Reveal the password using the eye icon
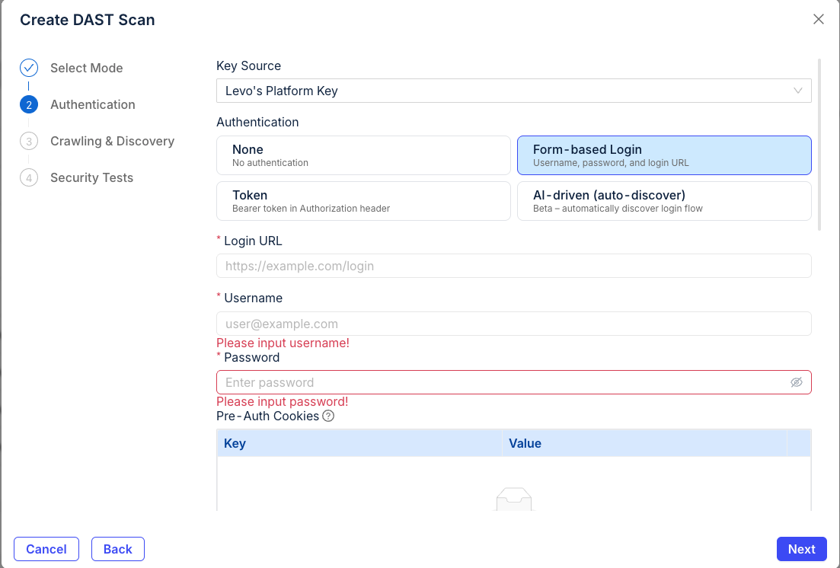 (x=797, y=381)
